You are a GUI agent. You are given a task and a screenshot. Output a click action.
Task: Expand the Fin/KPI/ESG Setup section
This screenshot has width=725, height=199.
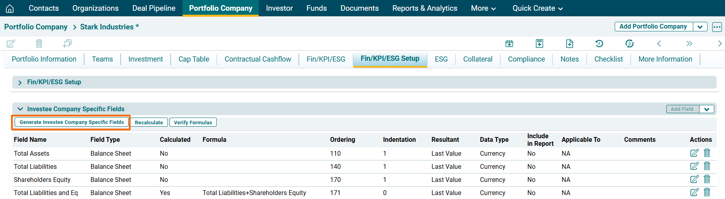(20, 82)
